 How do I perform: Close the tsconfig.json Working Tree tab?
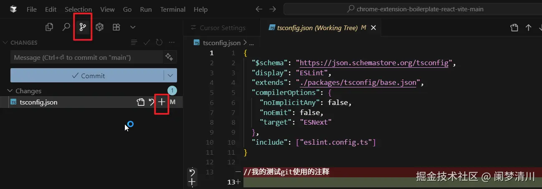(373, 28)
